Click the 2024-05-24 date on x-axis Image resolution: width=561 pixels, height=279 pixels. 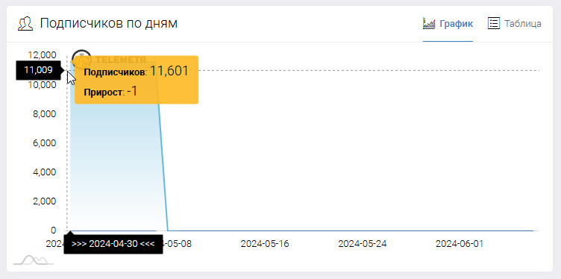pos(363,244)
